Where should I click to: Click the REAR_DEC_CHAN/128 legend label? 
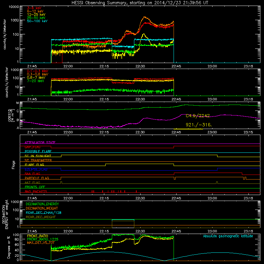[x=44, y=213]
